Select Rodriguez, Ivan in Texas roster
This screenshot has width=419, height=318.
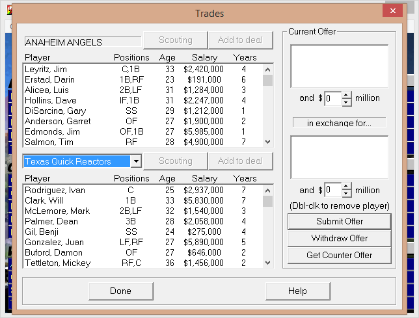point(143,190)
